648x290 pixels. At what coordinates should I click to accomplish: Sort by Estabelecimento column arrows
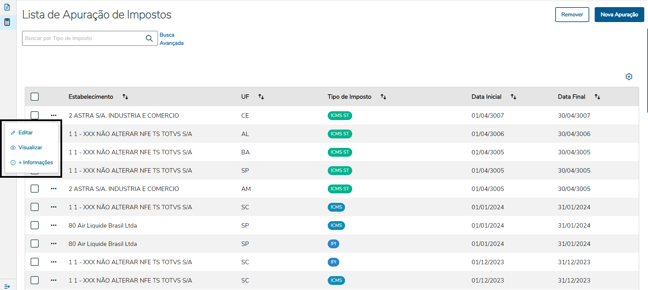(125, 97)
